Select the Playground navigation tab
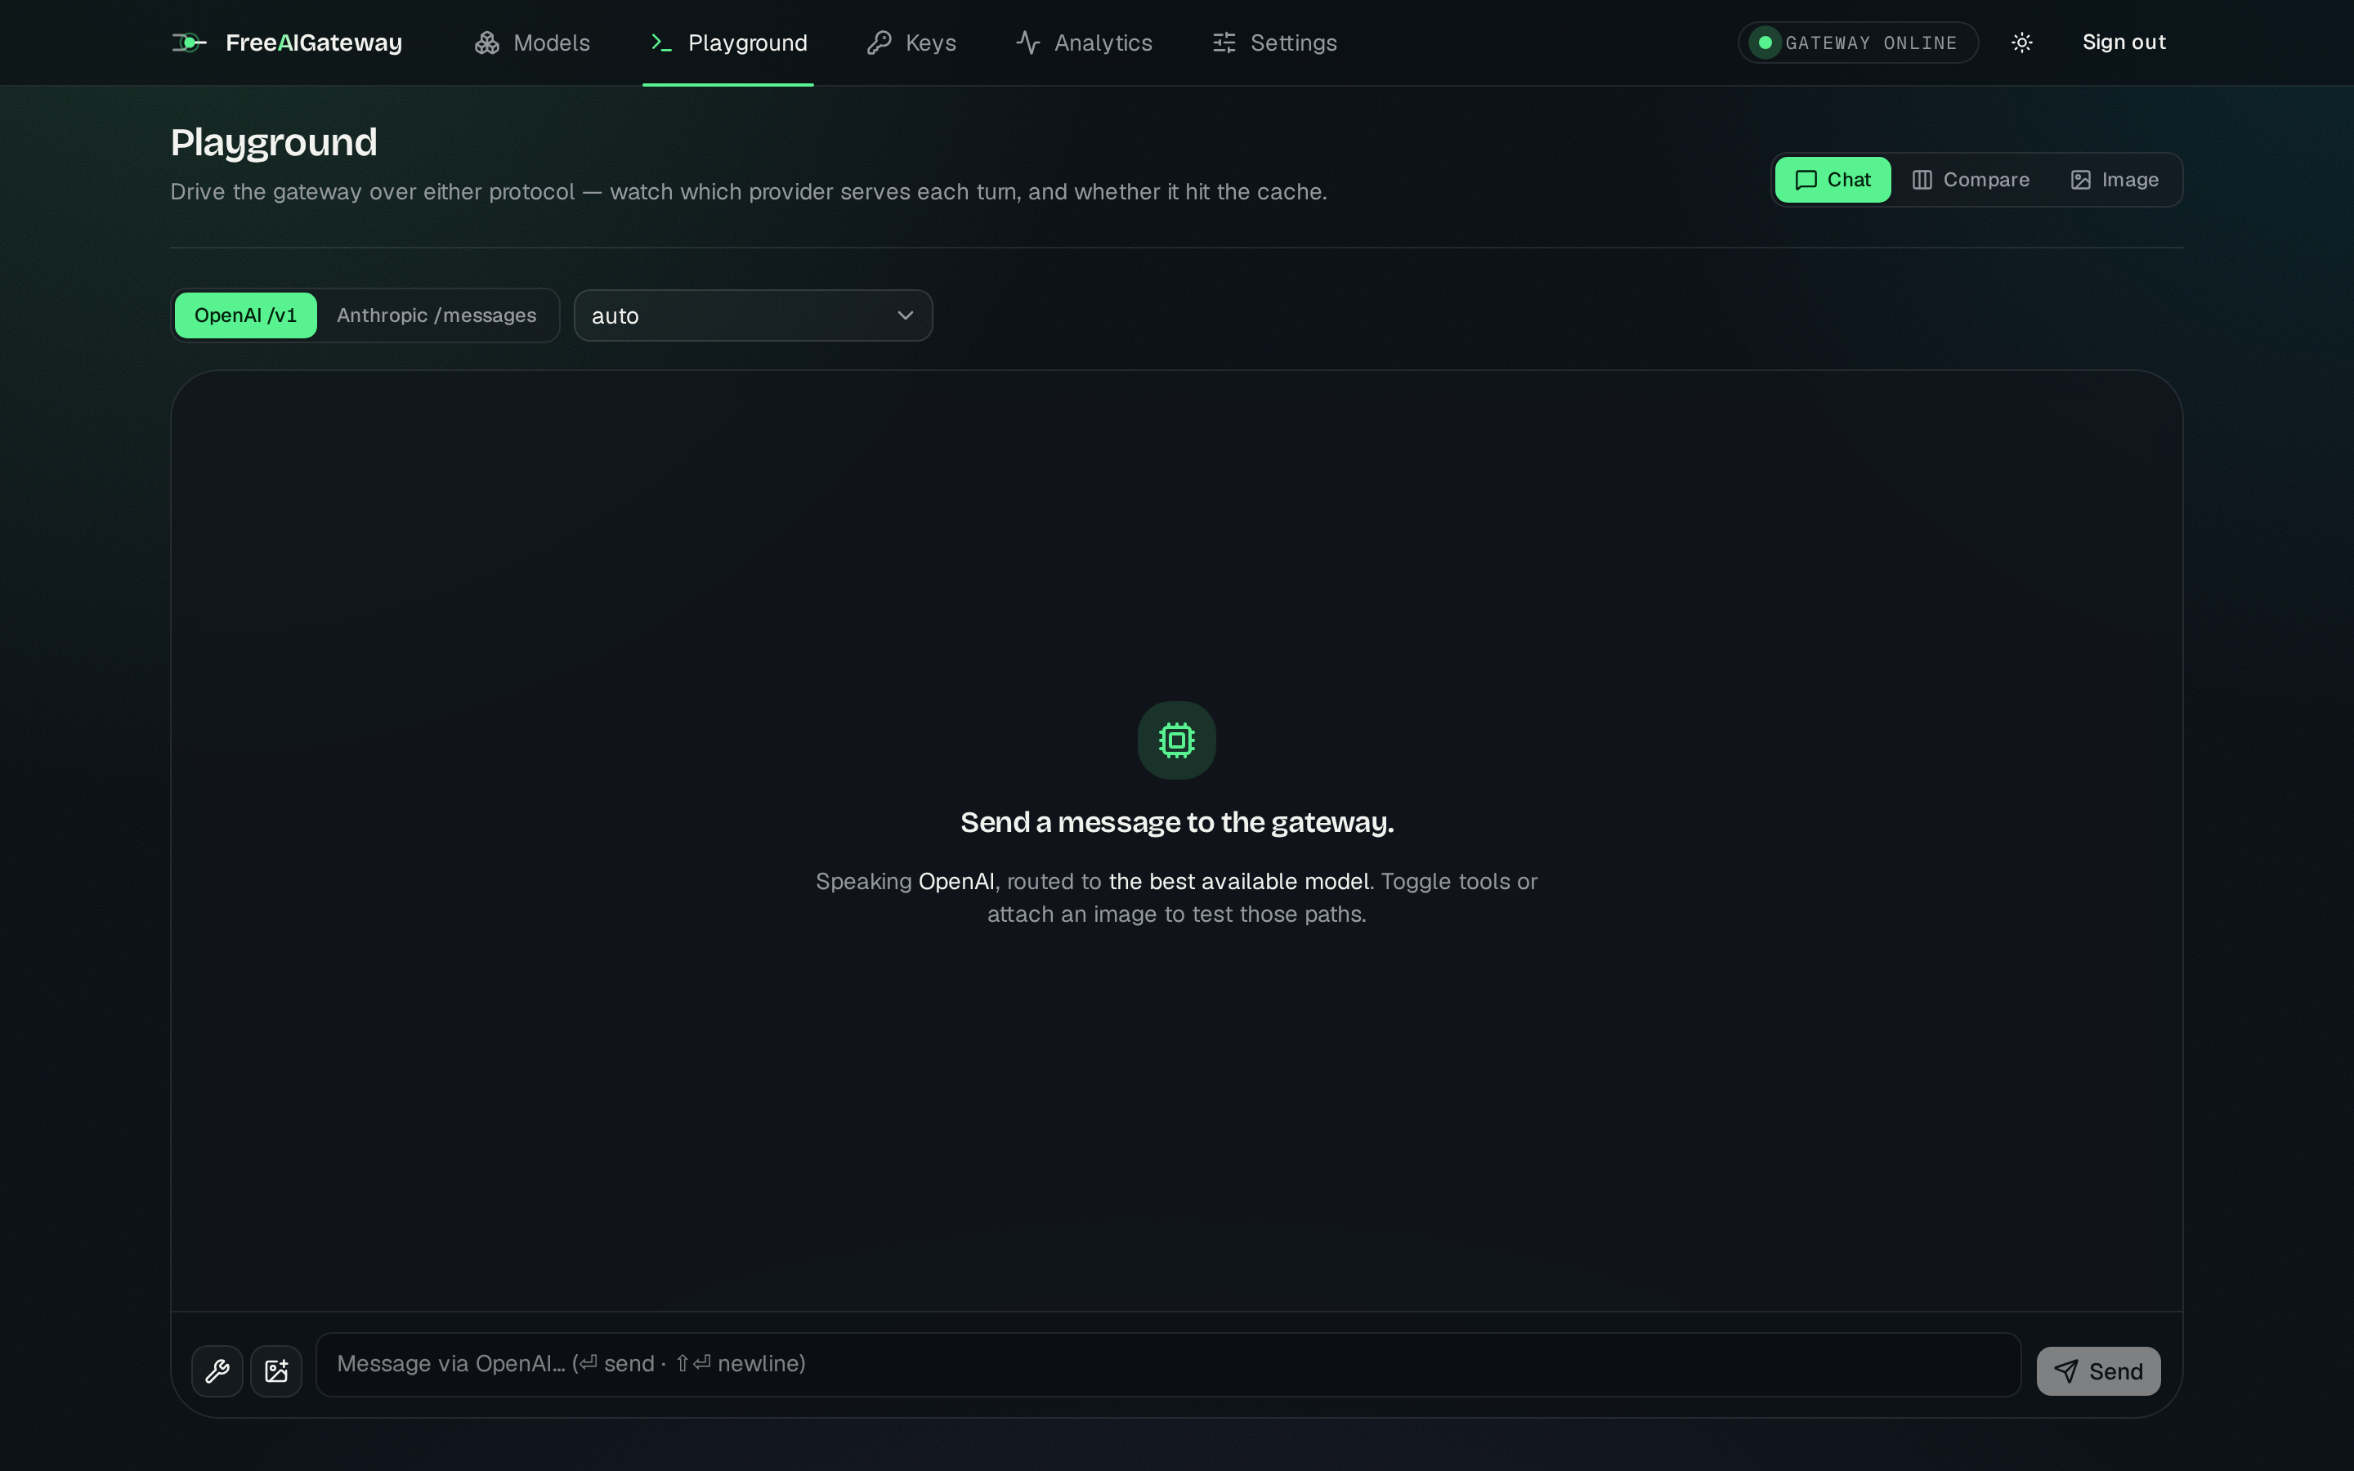Screen dimensions: 2354x1471 (728, 42)
